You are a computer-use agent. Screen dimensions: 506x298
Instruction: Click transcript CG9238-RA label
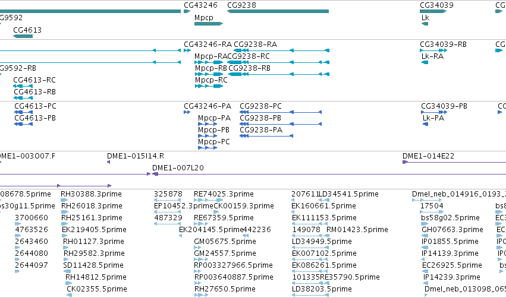pos(255,45)
